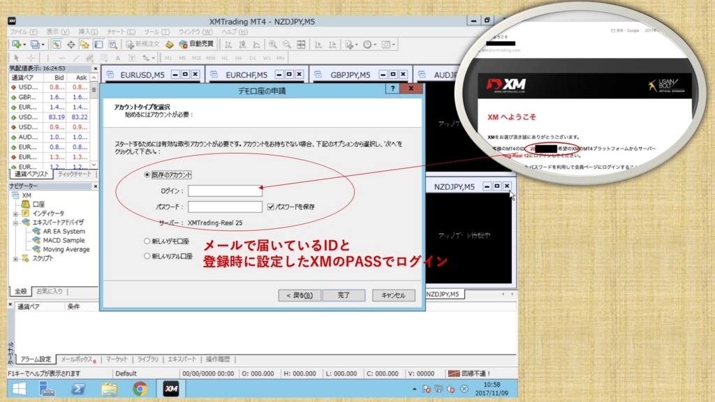
Task: Open the indicators list icon
Action: click(349, 44)
